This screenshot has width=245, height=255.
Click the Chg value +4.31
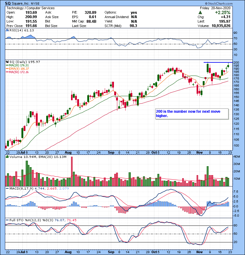click(225, 17)
